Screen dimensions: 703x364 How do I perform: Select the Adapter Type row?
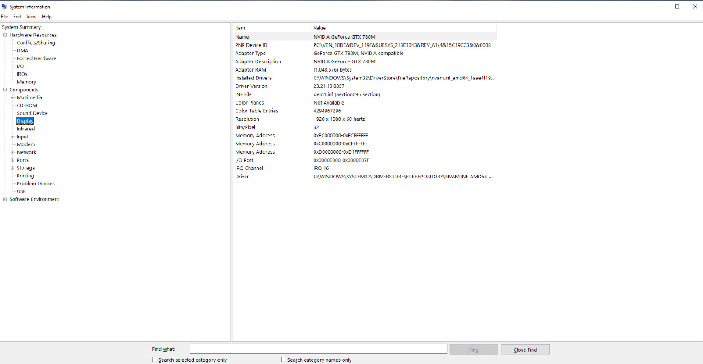click(x=365, y=54)
